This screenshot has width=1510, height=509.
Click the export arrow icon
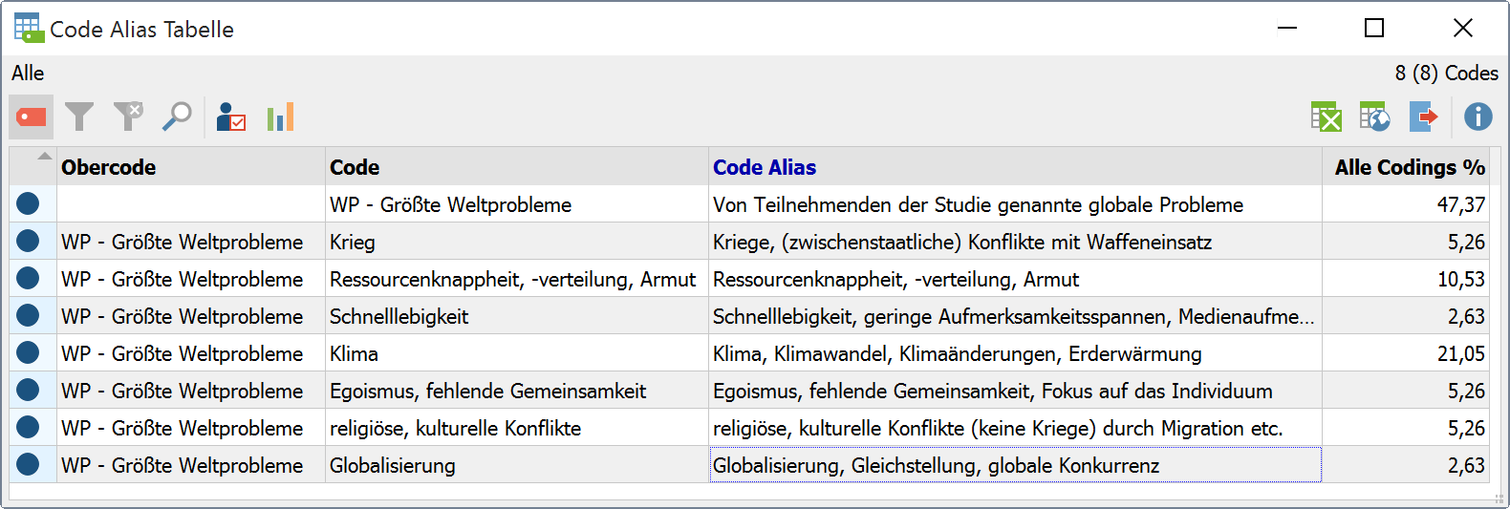(x=1424, y=117)
